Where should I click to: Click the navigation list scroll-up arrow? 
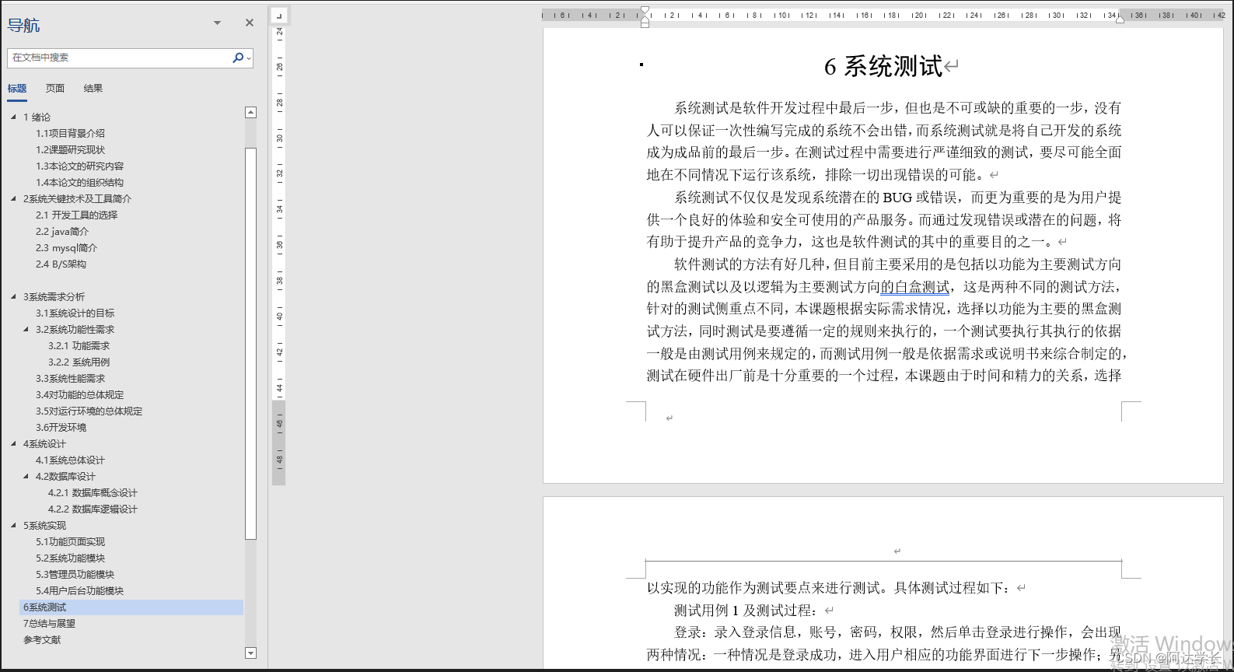click(250, 112)
